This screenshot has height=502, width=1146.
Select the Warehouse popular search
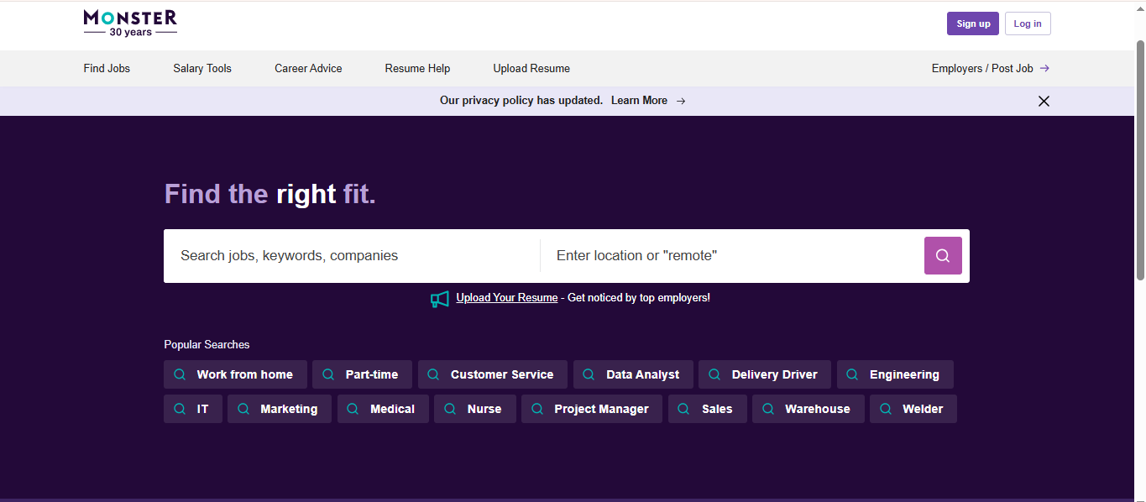click(808, 409)
